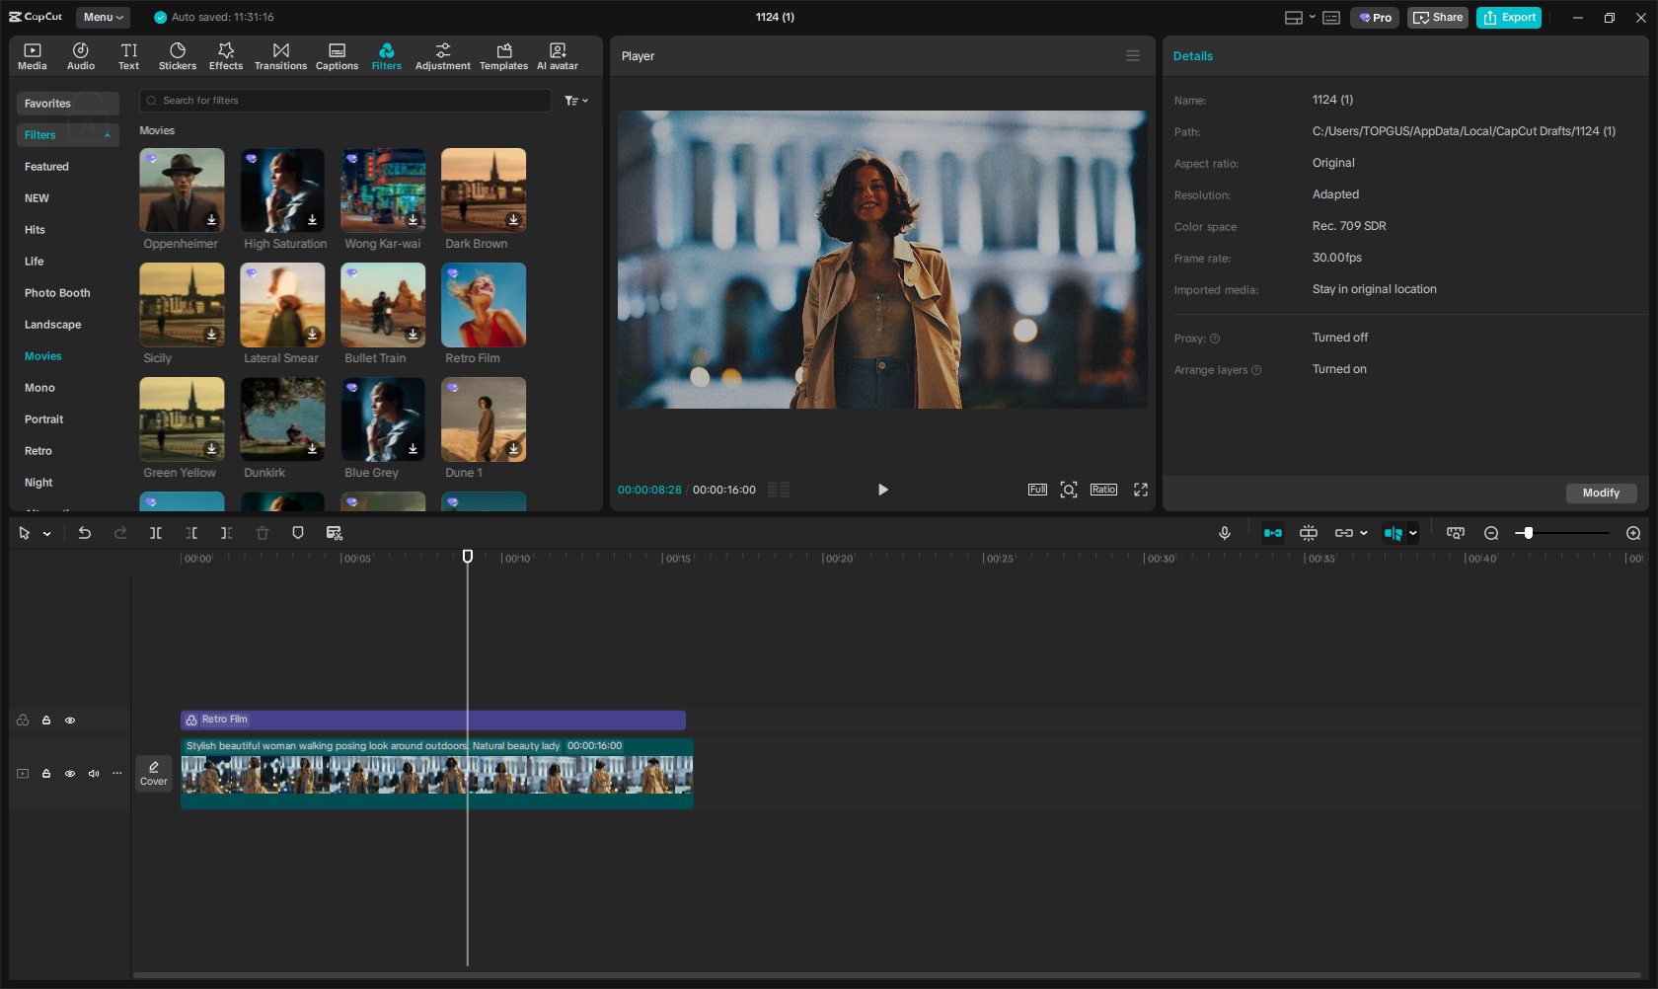
Task: Collapse the Filters category list
Action: pos(107,135)
